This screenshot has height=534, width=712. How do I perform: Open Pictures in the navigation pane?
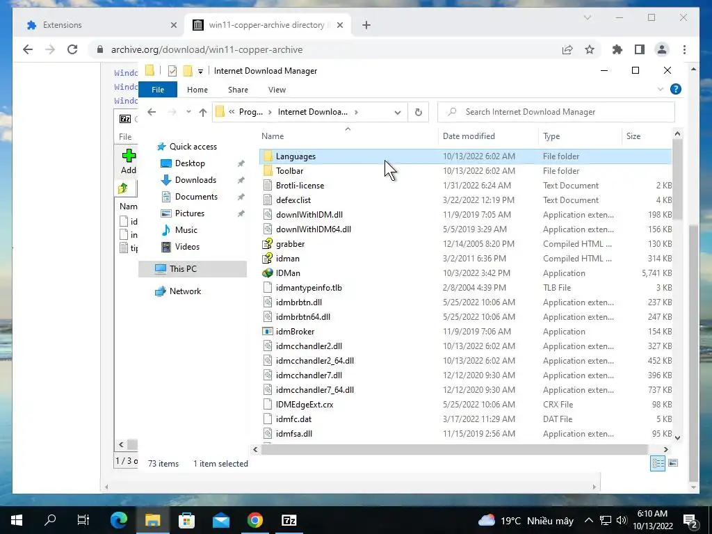pyautogui.click(x=190, y=213)
